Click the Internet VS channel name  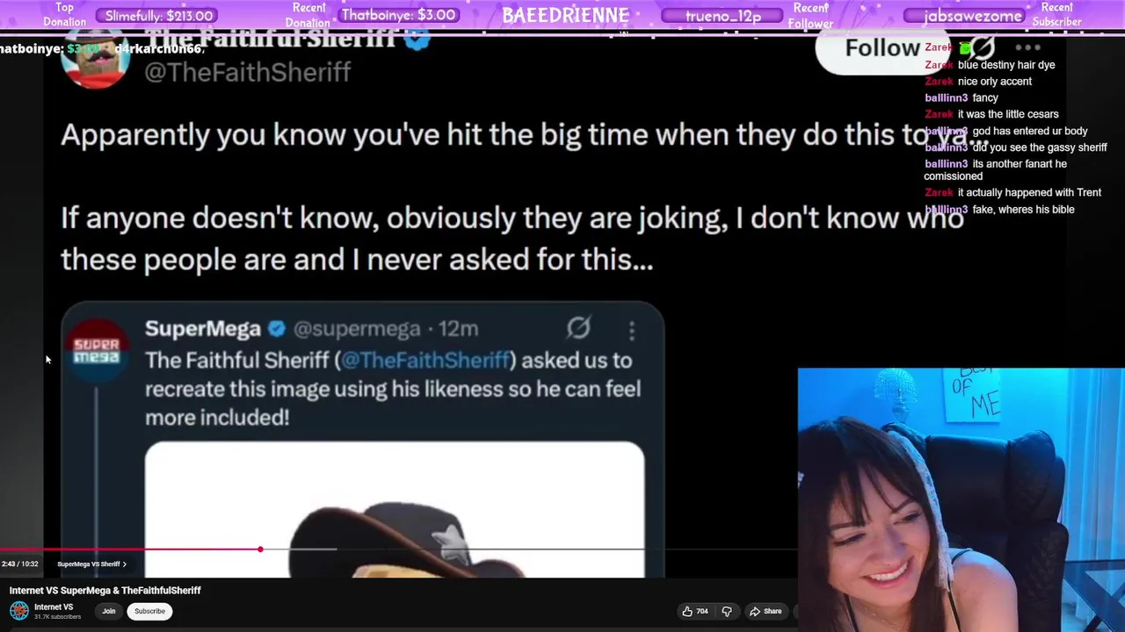54,607
